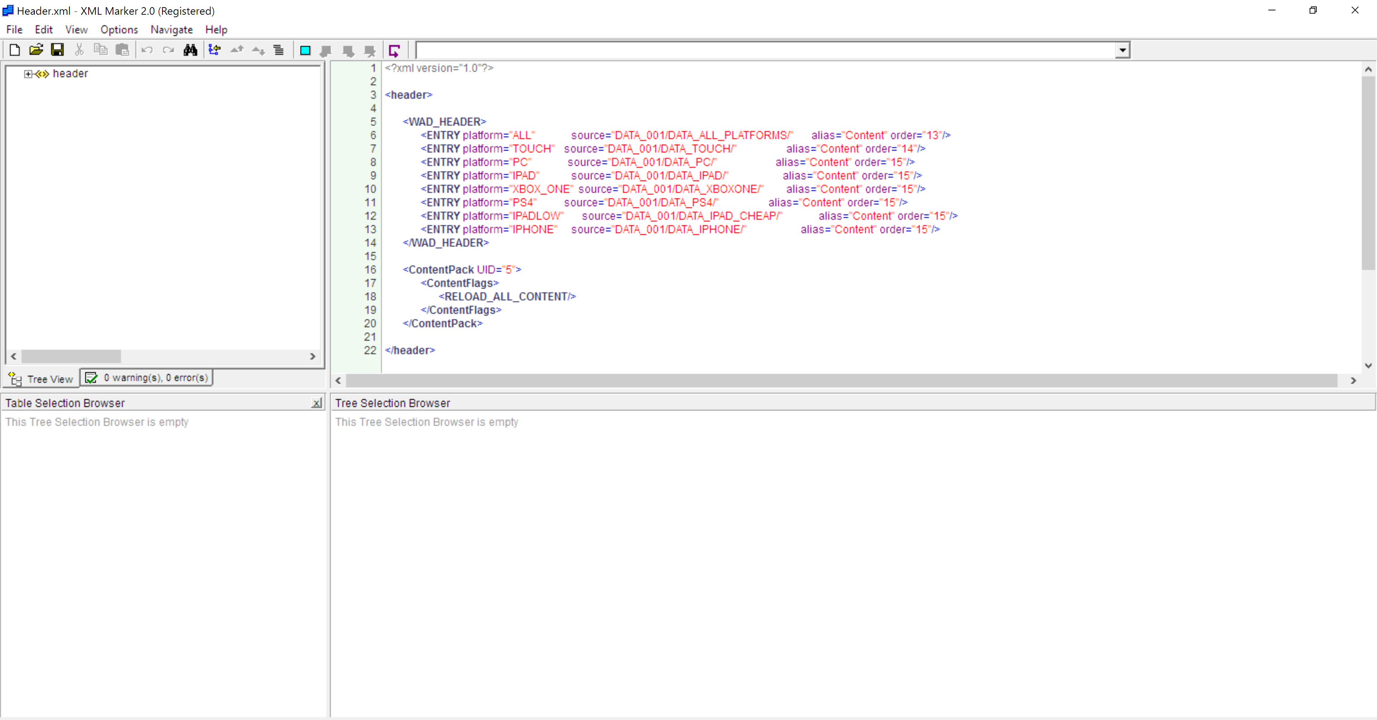Click line number 14 in gutter
This screenshot has height=720, width=1377.
(370, 243)
